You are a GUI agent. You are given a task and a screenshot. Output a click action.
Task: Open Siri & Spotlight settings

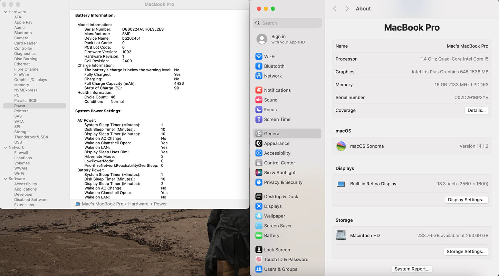coord(279,173)
